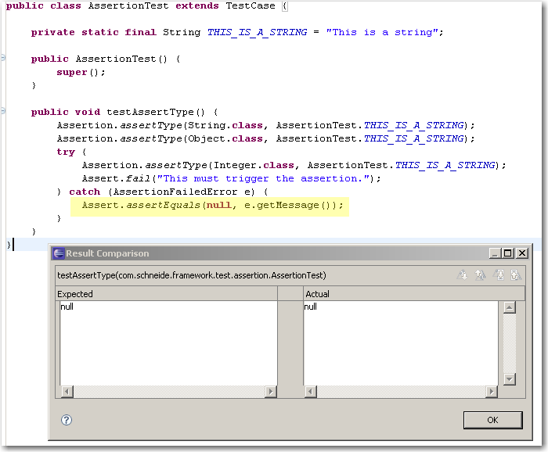This screenshot has width=548, height=452.
Task: Click right scroll arrow of Actual pane
Action: (x=493, y=391)
